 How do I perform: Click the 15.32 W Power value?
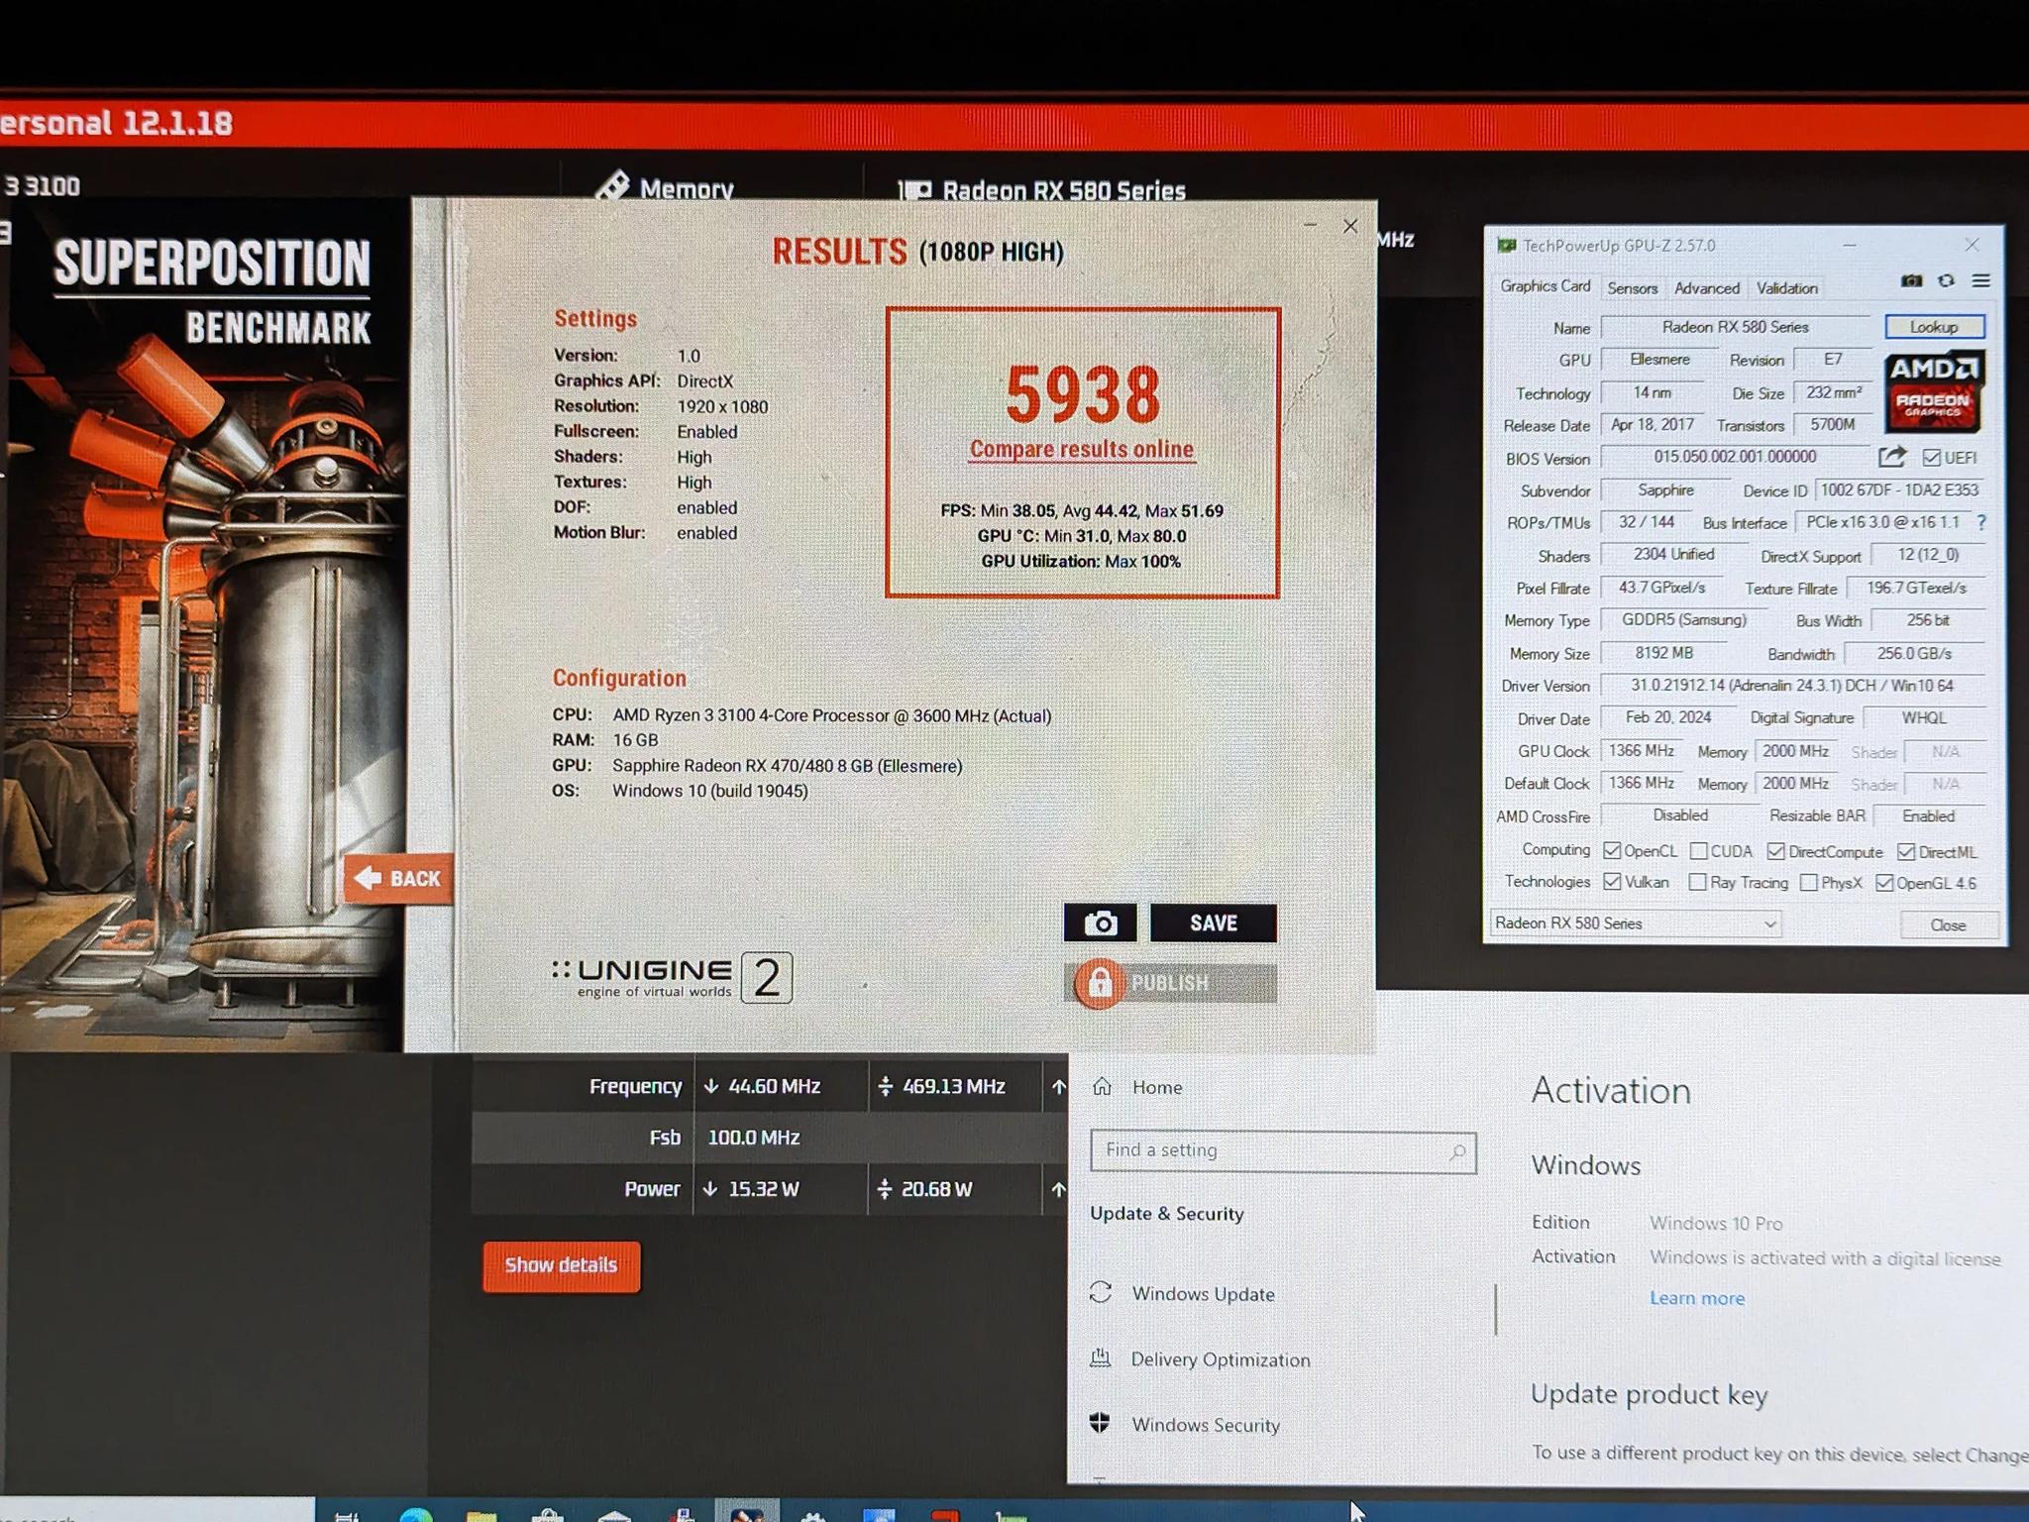(x=763, y=1189)
